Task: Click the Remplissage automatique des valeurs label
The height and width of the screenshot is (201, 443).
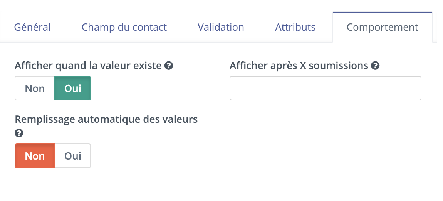Action: click(x=106, y=119)
